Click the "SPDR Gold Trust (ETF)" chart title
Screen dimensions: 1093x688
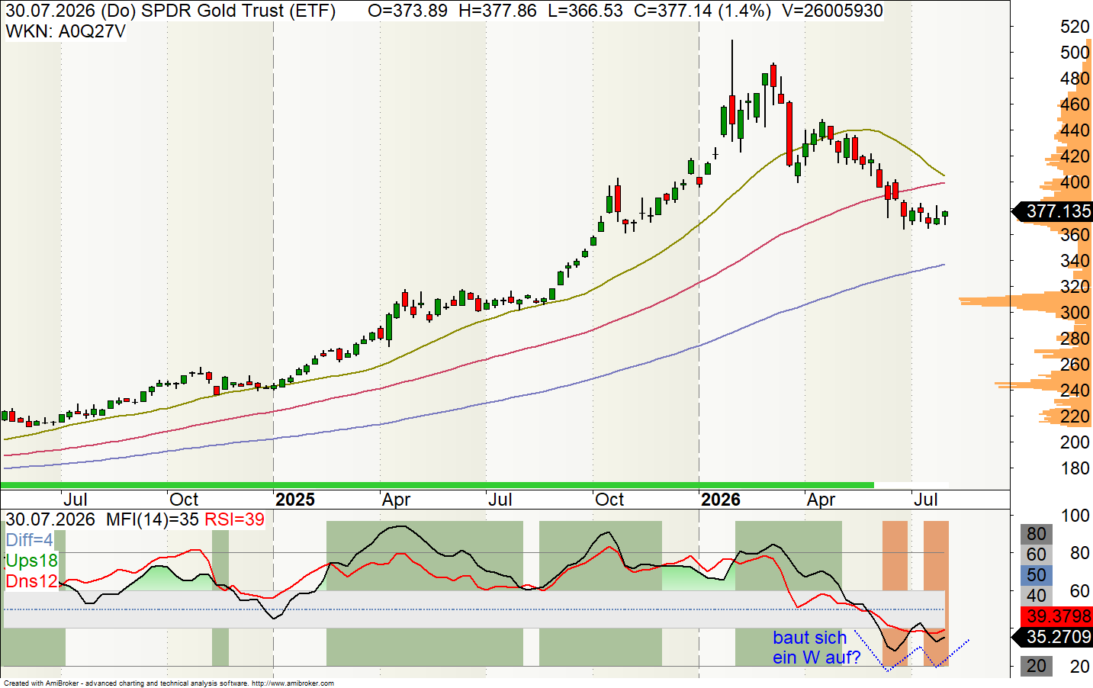tap(239, 11)
